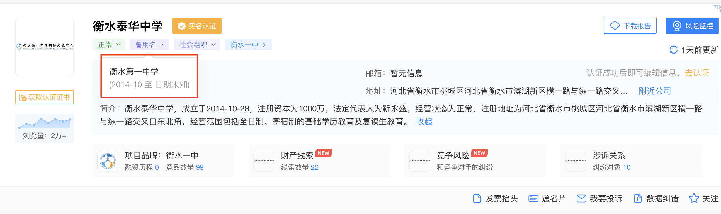Image resolution: width=721 pixels, height=214 pixels.
Task: Click the 关注 star icon
Action: (694, 198)
